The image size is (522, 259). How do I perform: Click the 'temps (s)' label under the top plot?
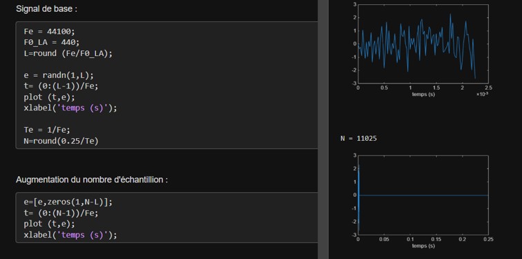(x=423, y=94)
